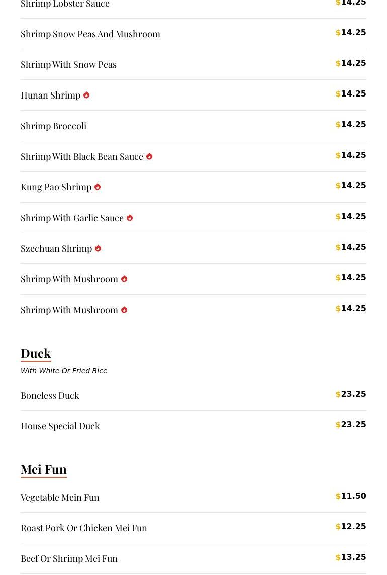Choose the Boneless Duck menu item

50,395
